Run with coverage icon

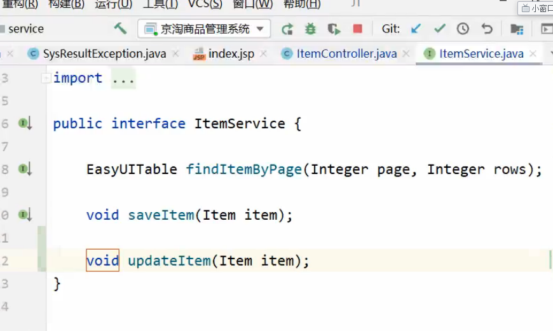pyautogui.click(x=334, y=29)
